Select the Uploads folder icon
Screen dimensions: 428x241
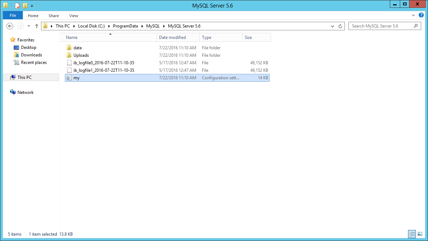pyautogui.click(x=69, y=55)
